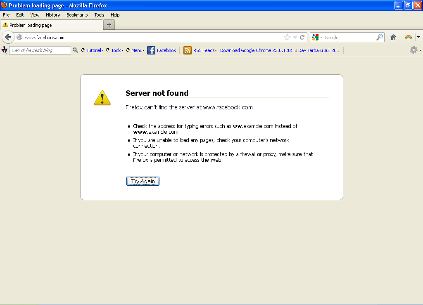Click the Google search input field
This screenshot has width=423, height=305.
(x=349, y=38)
